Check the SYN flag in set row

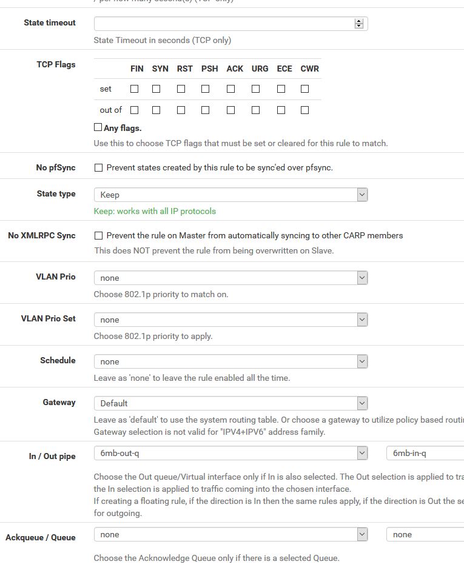[x=156, y=89]
